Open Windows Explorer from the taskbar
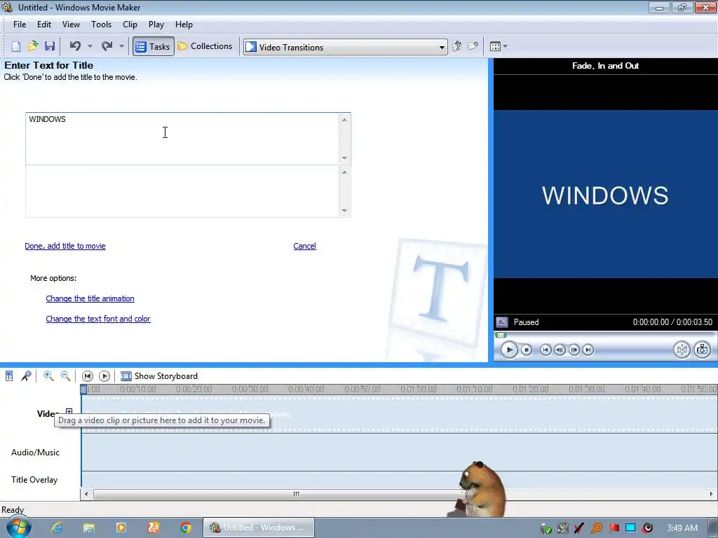The width and height of the screenshot is (718, 538). pos(89,527)
